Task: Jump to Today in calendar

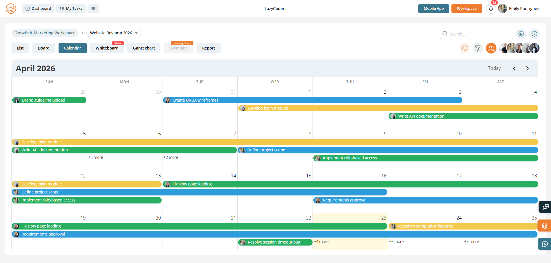Action: (x=494, y=68)
